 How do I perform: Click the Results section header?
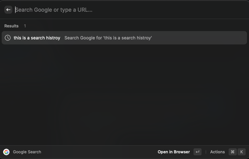(x=11, y=26)
